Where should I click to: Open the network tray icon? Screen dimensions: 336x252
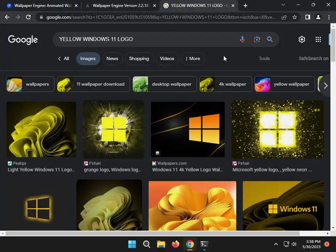[x=286, y=244]
